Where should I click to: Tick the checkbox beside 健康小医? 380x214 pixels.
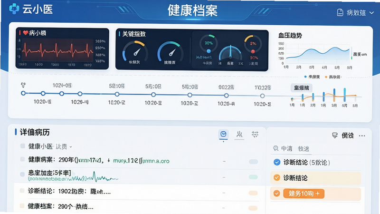[x=23, y=146]
